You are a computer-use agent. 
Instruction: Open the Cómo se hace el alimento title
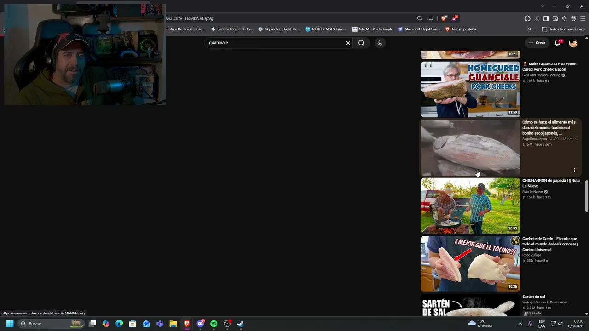click(549, 128)
